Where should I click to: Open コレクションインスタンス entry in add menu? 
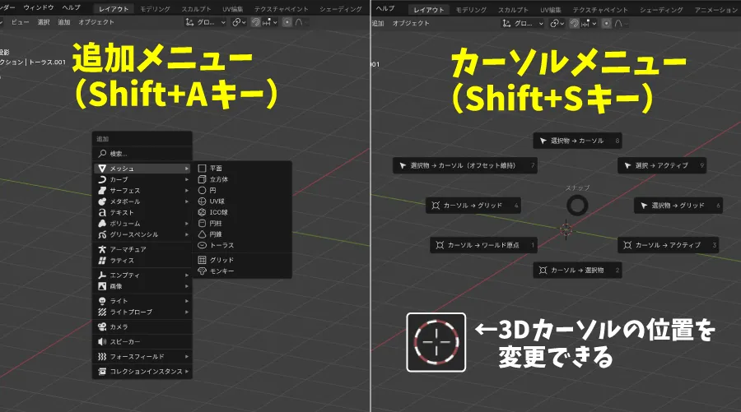point(142,372)
